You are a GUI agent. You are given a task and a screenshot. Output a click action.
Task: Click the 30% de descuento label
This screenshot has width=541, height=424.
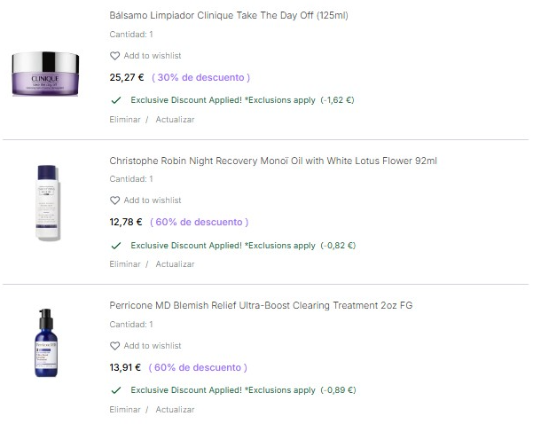(201, 78)
